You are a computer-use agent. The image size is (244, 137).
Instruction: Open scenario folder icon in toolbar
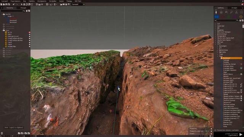tap(4, 4)
